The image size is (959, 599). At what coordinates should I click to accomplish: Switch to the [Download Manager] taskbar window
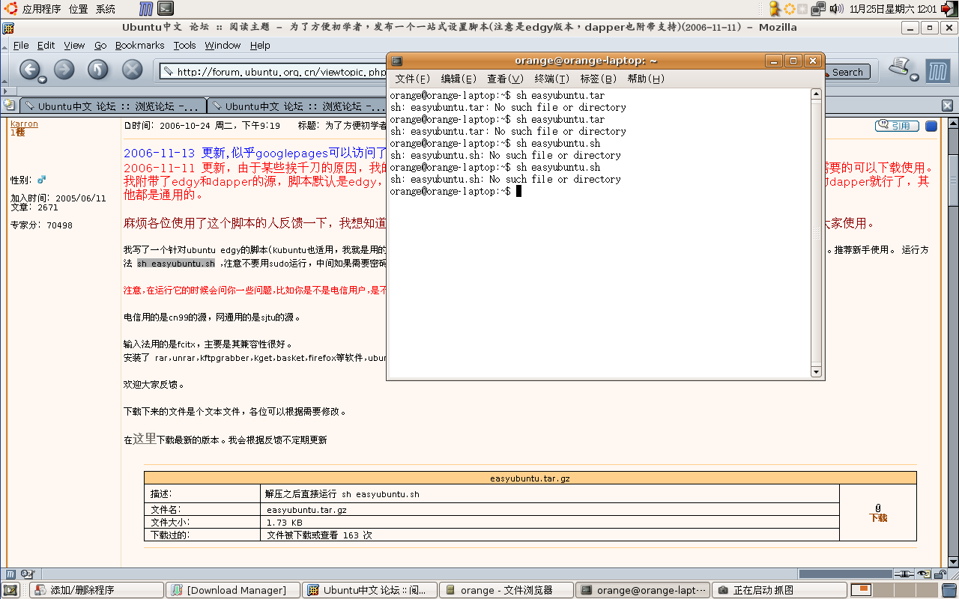233,590
